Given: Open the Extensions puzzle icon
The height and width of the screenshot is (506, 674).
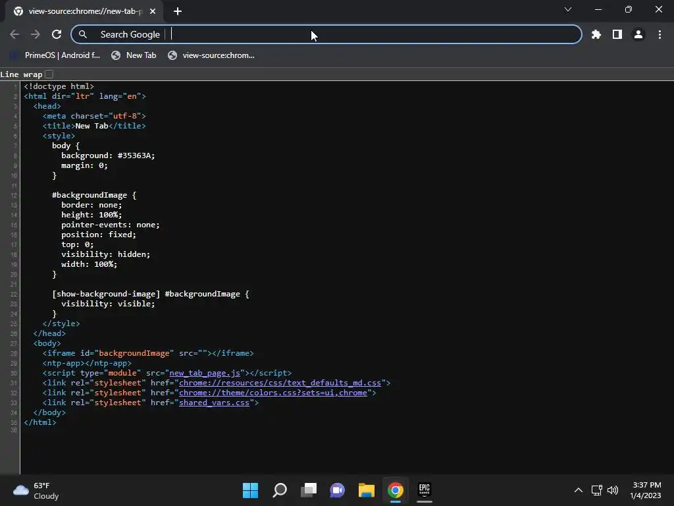Looking at the screenshot, I should (596, 34).
